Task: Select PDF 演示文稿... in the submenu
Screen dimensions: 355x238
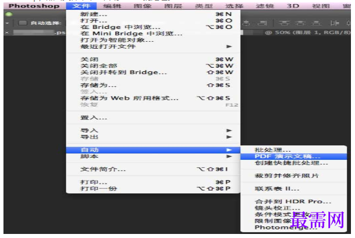Action: [x=294, y=156]
